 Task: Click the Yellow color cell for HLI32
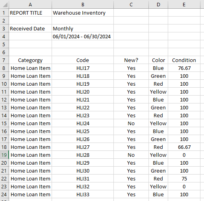pyautogui.click(x=158, y=186)
